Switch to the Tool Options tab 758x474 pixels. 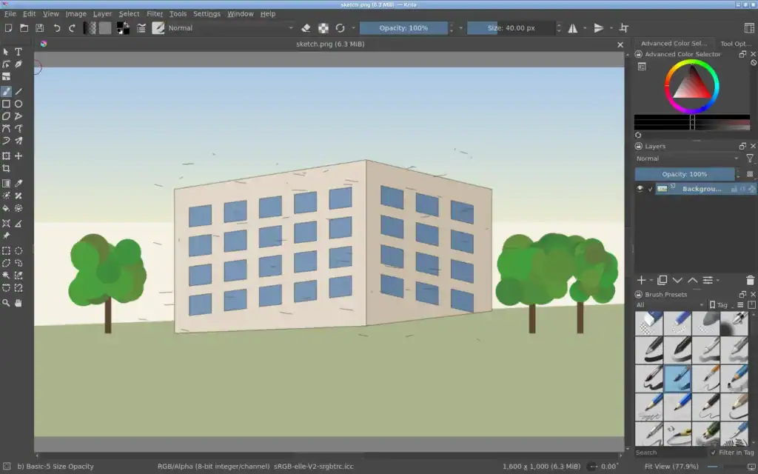pyautogui.click(x=735, y=44)
